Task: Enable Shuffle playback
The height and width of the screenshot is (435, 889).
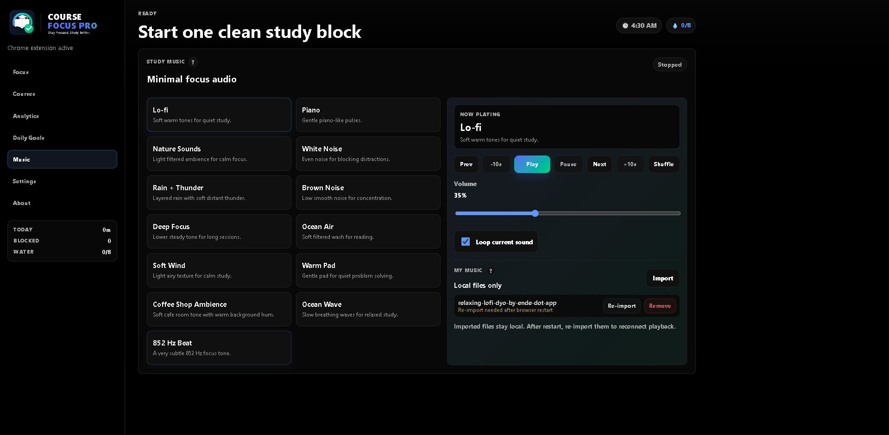Action: pyautogui.click(x=664, y=164)
